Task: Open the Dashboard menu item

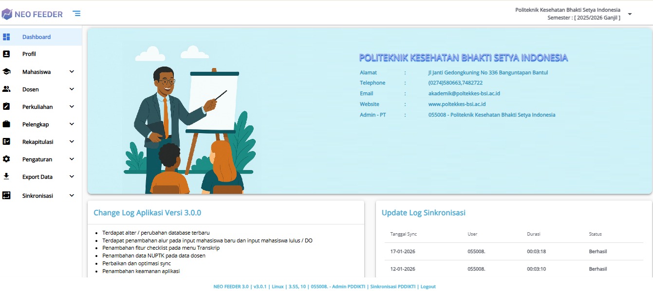Action: (x=37, y=37)
